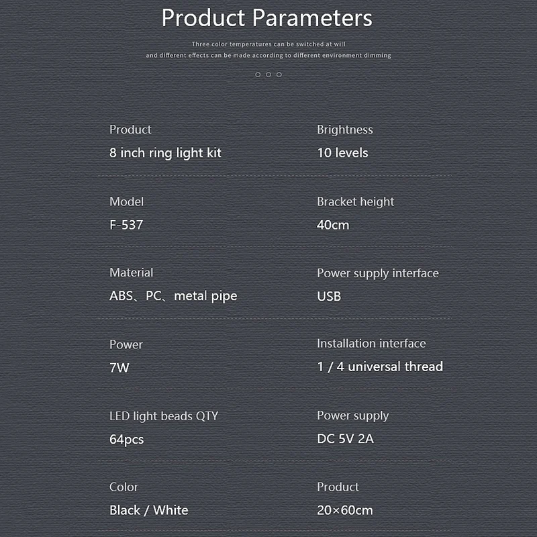Click the F-537 model value
Screen dimensions: 537x537
tap(126, 225)
